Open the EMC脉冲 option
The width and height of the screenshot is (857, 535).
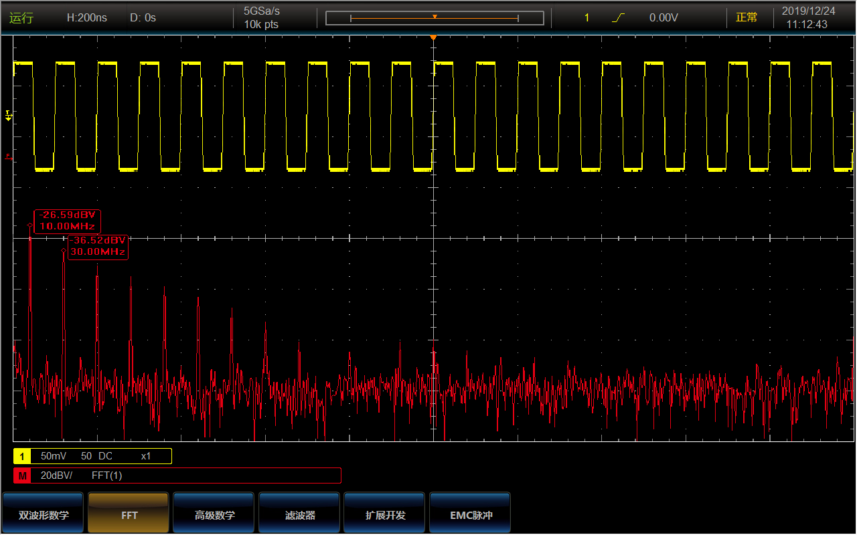(470, 515)
